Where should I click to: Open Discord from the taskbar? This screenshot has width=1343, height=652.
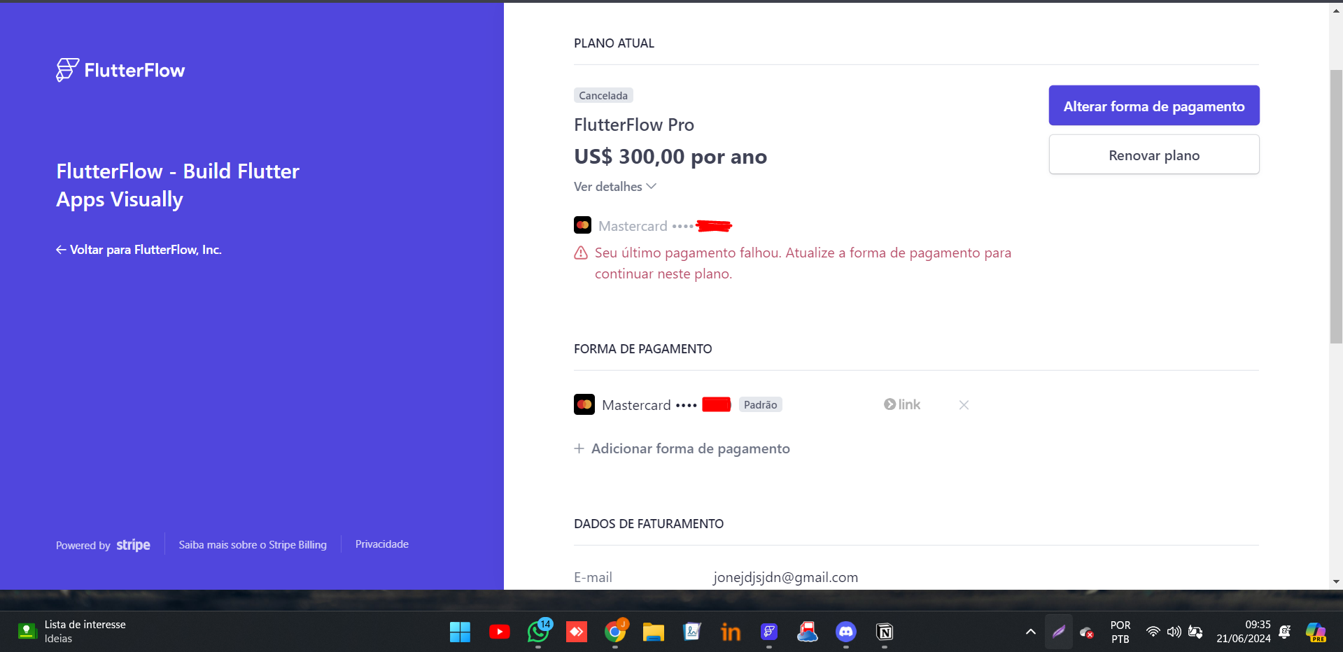846,632
